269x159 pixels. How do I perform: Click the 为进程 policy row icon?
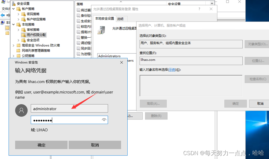click(x=78, y=54)
